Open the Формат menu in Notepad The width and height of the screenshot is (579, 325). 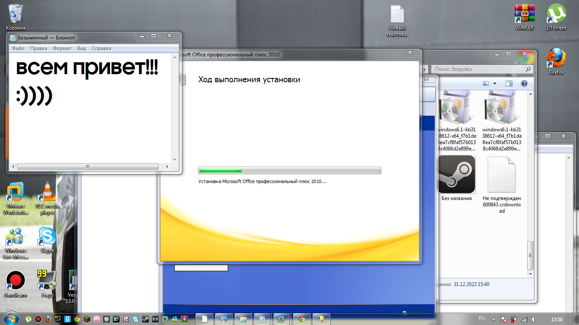62,48
